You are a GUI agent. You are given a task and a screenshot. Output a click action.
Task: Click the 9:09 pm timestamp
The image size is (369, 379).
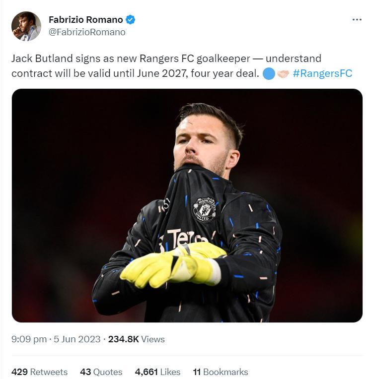click(29, 339)
